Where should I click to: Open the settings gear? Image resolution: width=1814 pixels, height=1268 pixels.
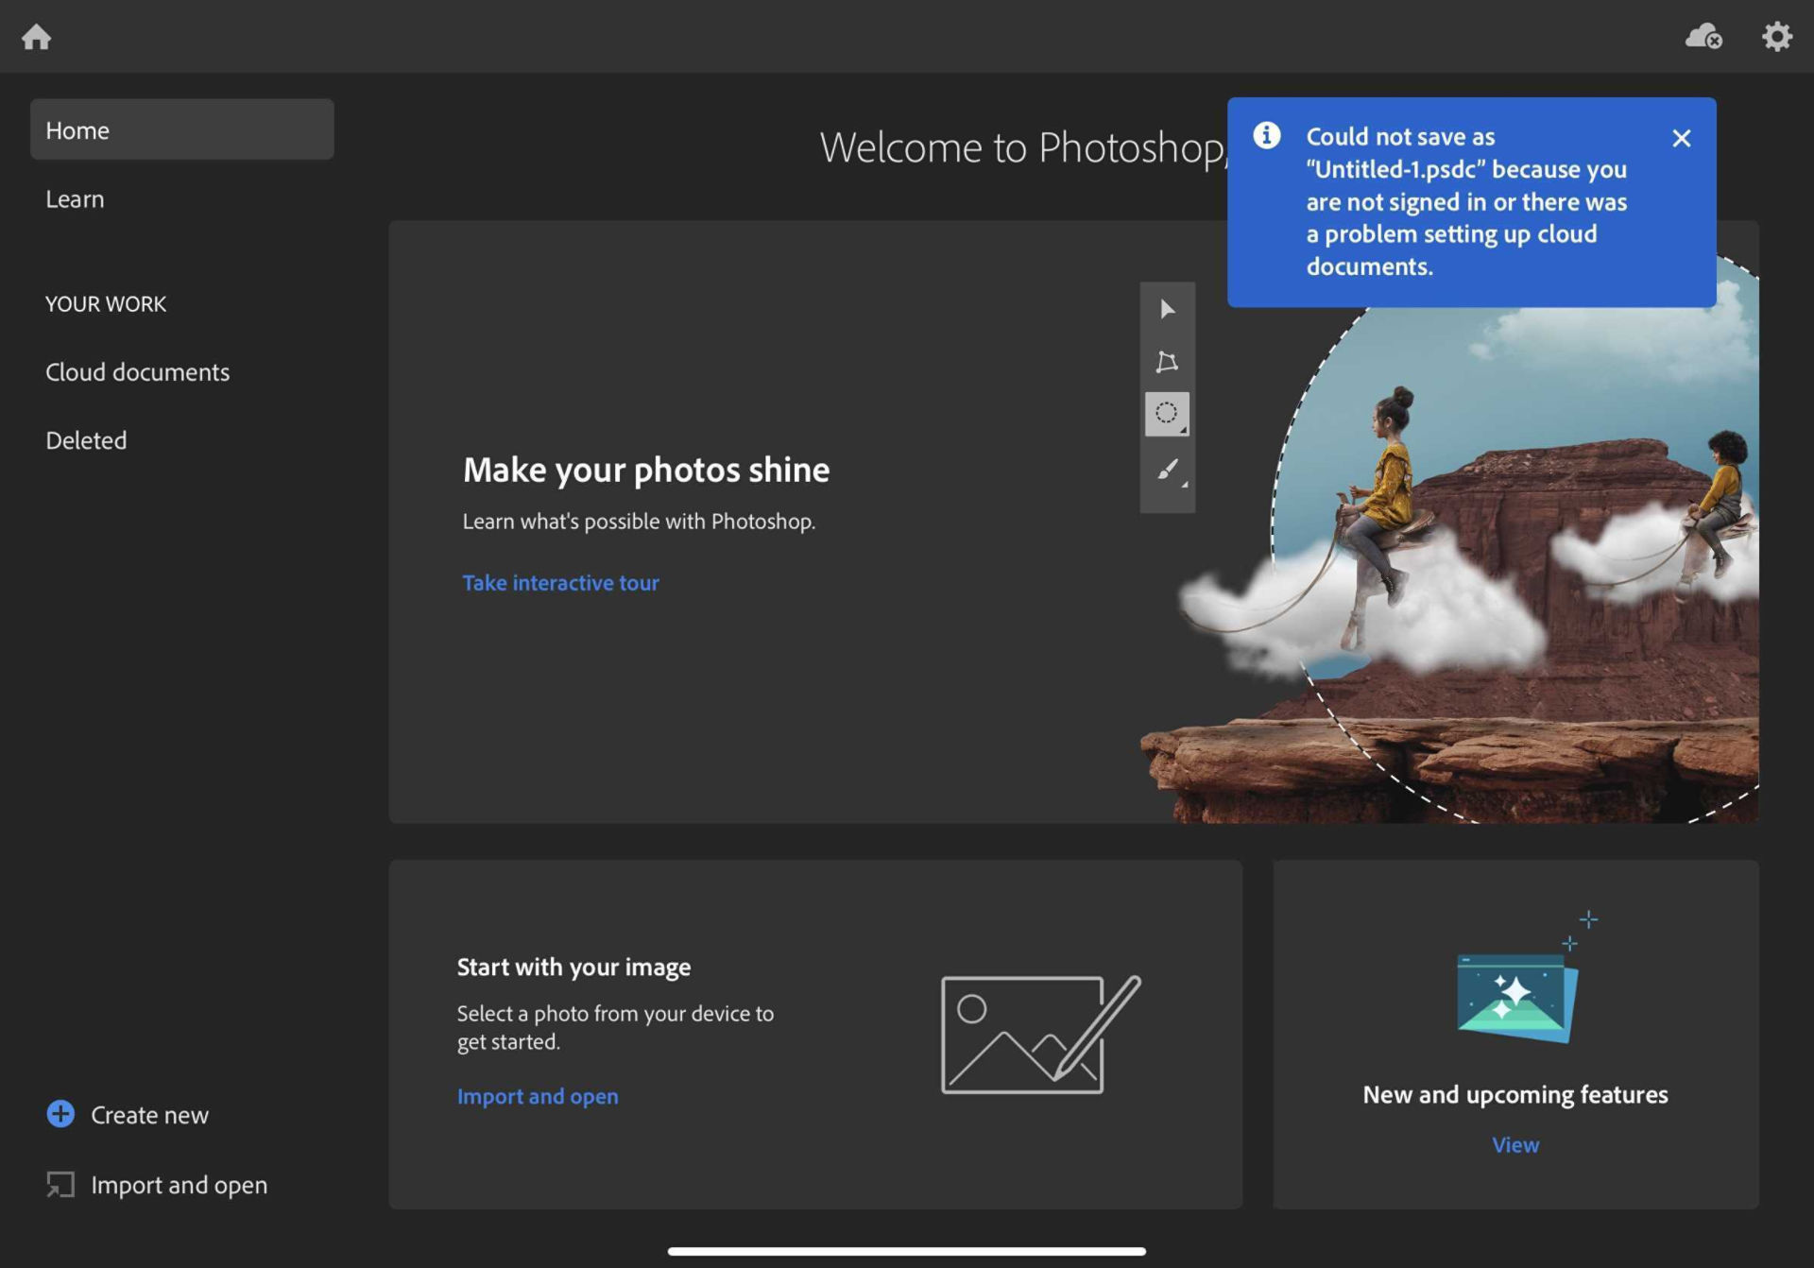pyautogui.click(x=1776, y=37)
